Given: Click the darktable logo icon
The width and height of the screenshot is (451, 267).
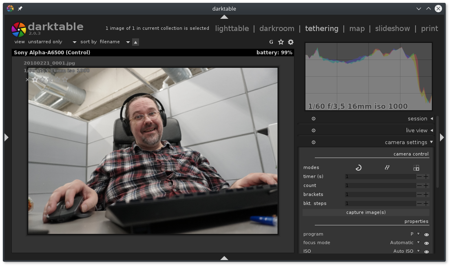Looking at the screenshot, I should (x=18, y=30).
